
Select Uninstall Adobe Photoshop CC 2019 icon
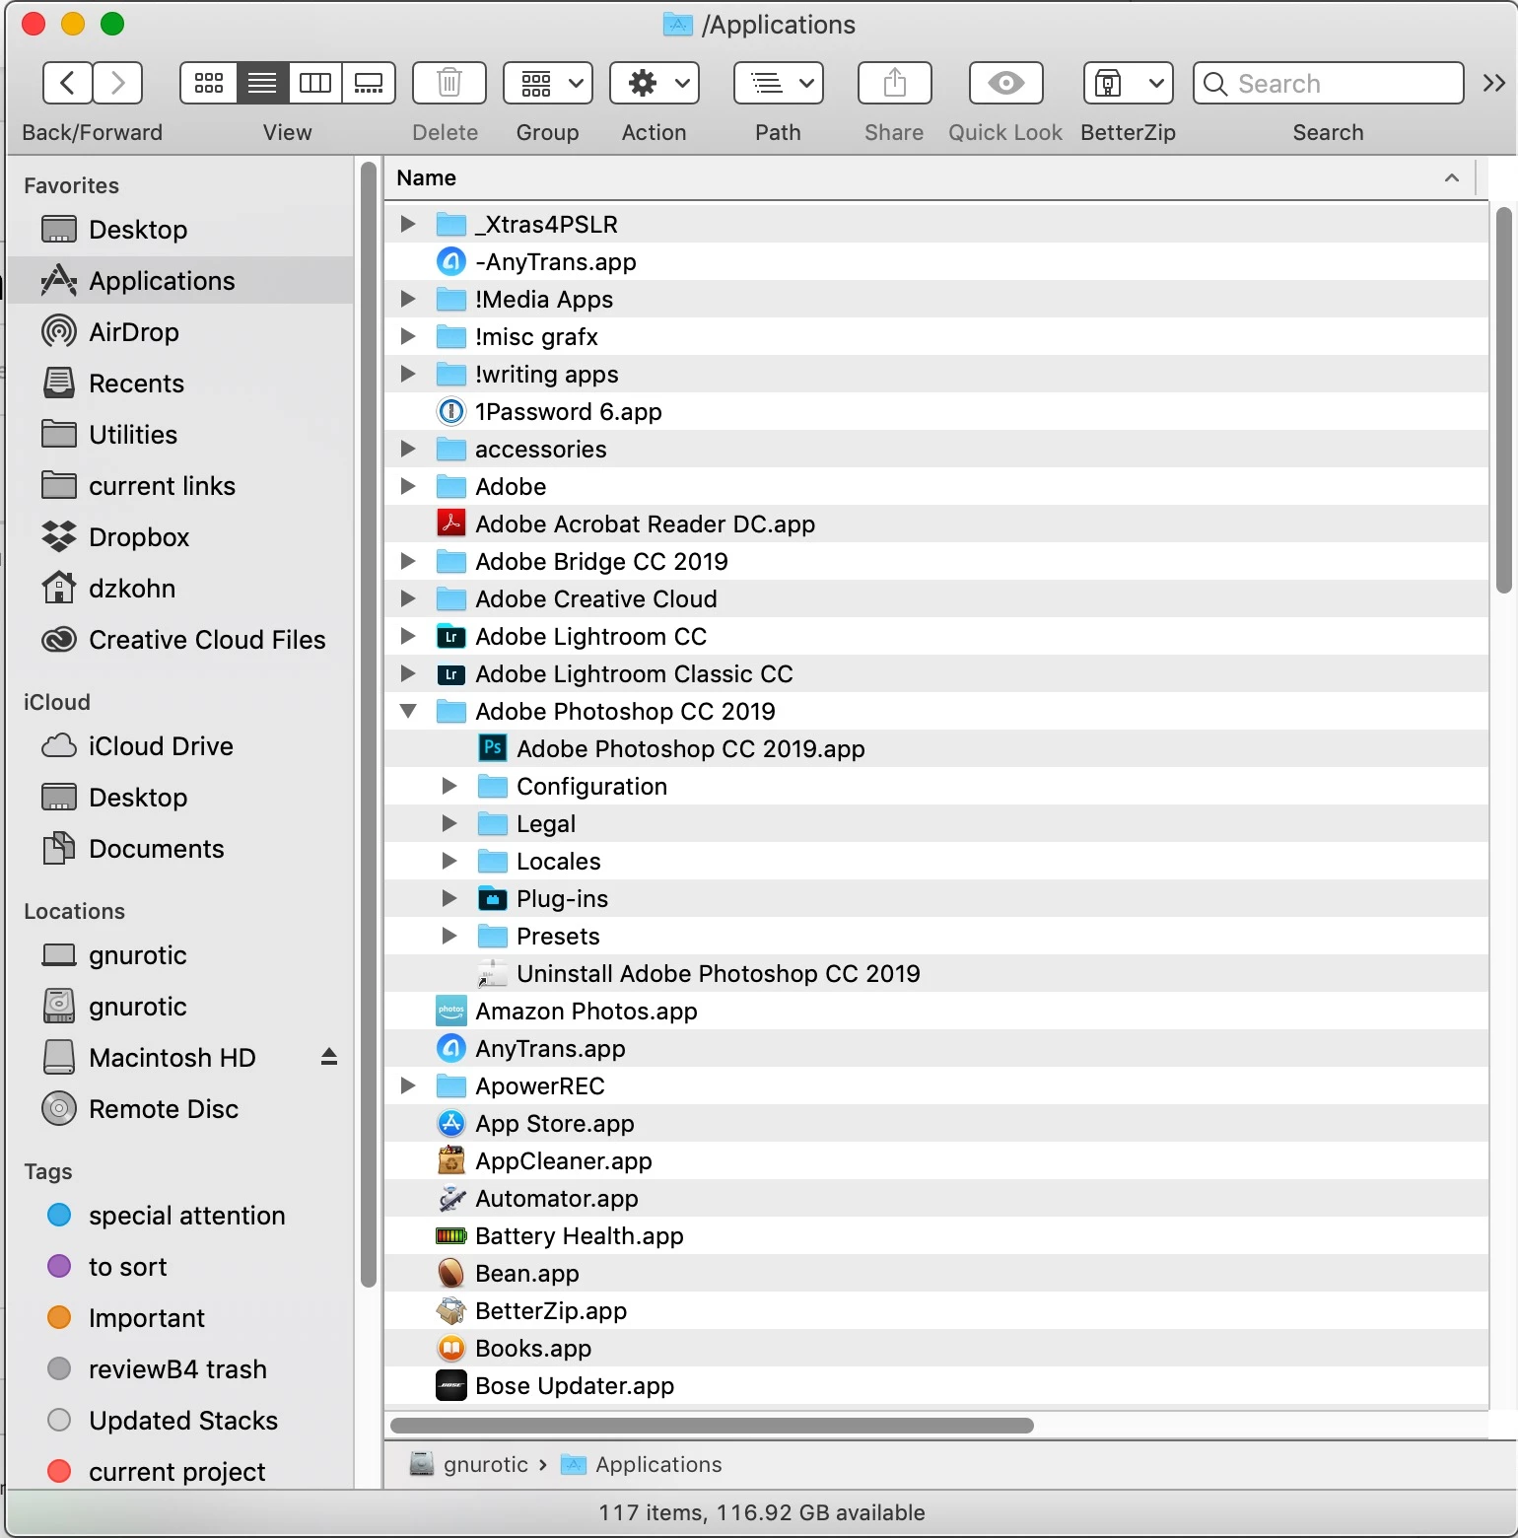coord(493,973)
